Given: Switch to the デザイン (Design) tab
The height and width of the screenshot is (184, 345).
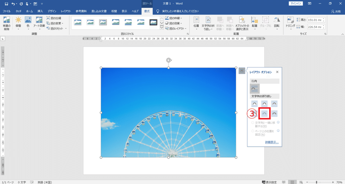Looking at the screenshot, I should click(52, 11).
